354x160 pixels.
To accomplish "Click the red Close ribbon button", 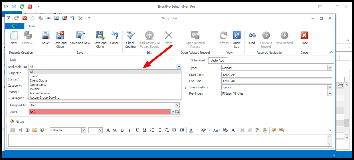I will coord(304,38).
